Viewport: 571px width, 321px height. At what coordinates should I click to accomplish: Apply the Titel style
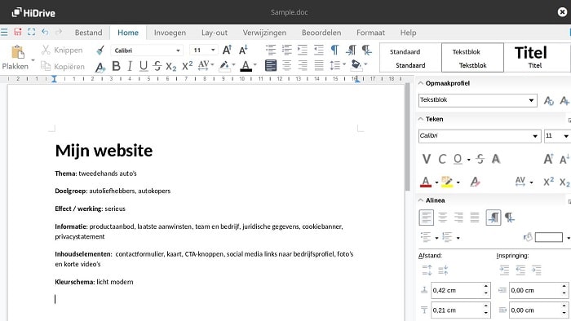tap(534, 58)
